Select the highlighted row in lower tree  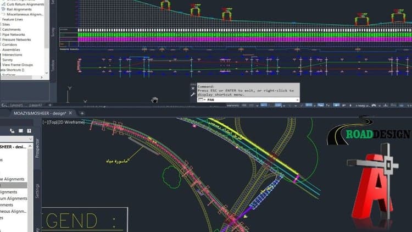13,185
